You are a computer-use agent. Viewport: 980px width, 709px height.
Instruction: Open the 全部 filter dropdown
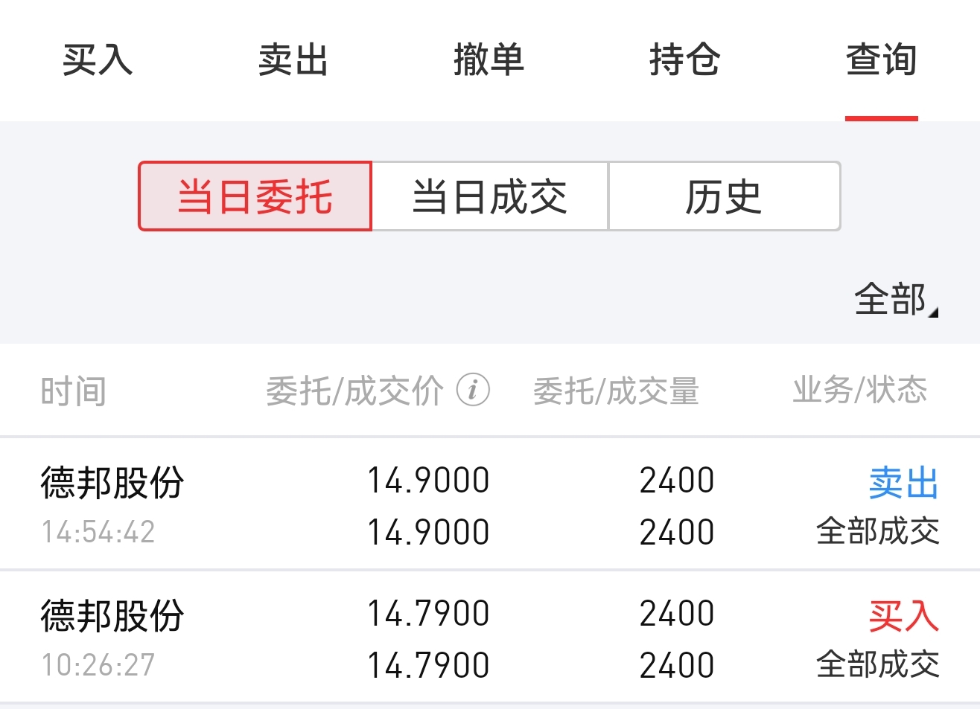coord(894,300)
